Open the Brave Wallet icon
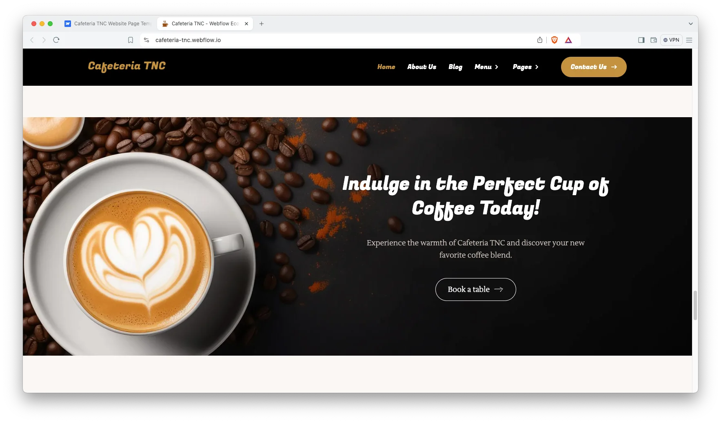 click(x=654, y=40)
